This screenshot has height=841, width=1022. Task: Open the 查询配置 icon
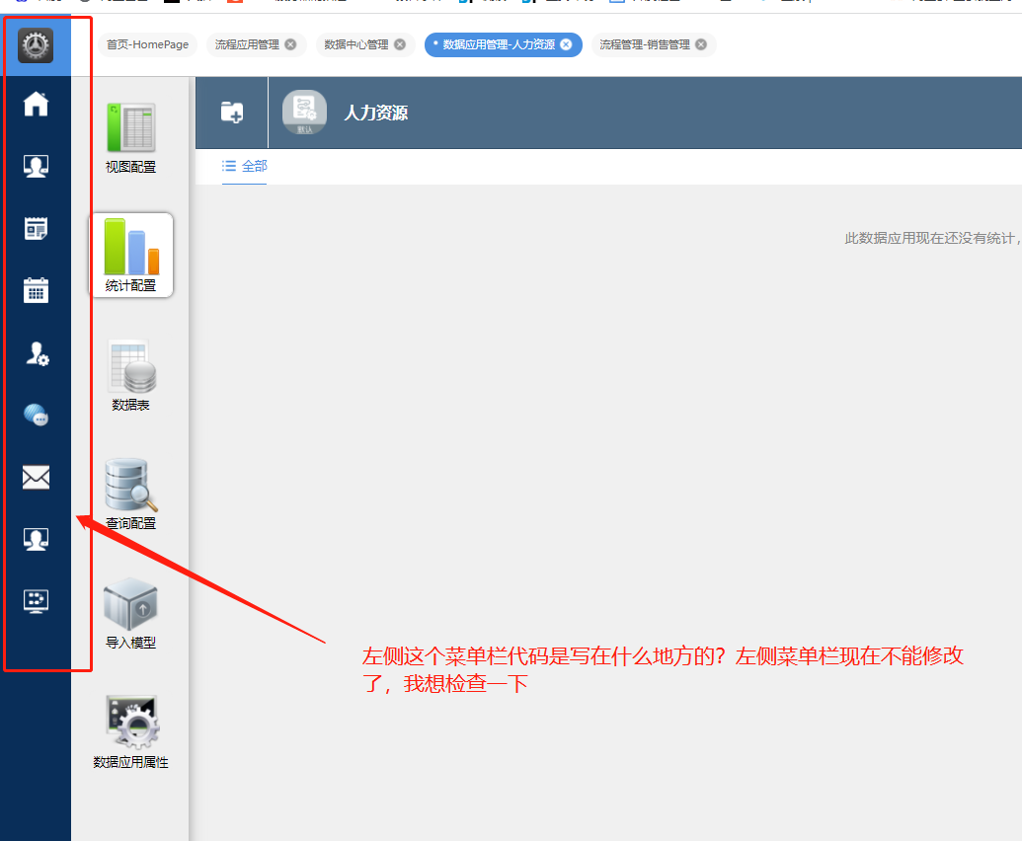[x=130, y=486]
